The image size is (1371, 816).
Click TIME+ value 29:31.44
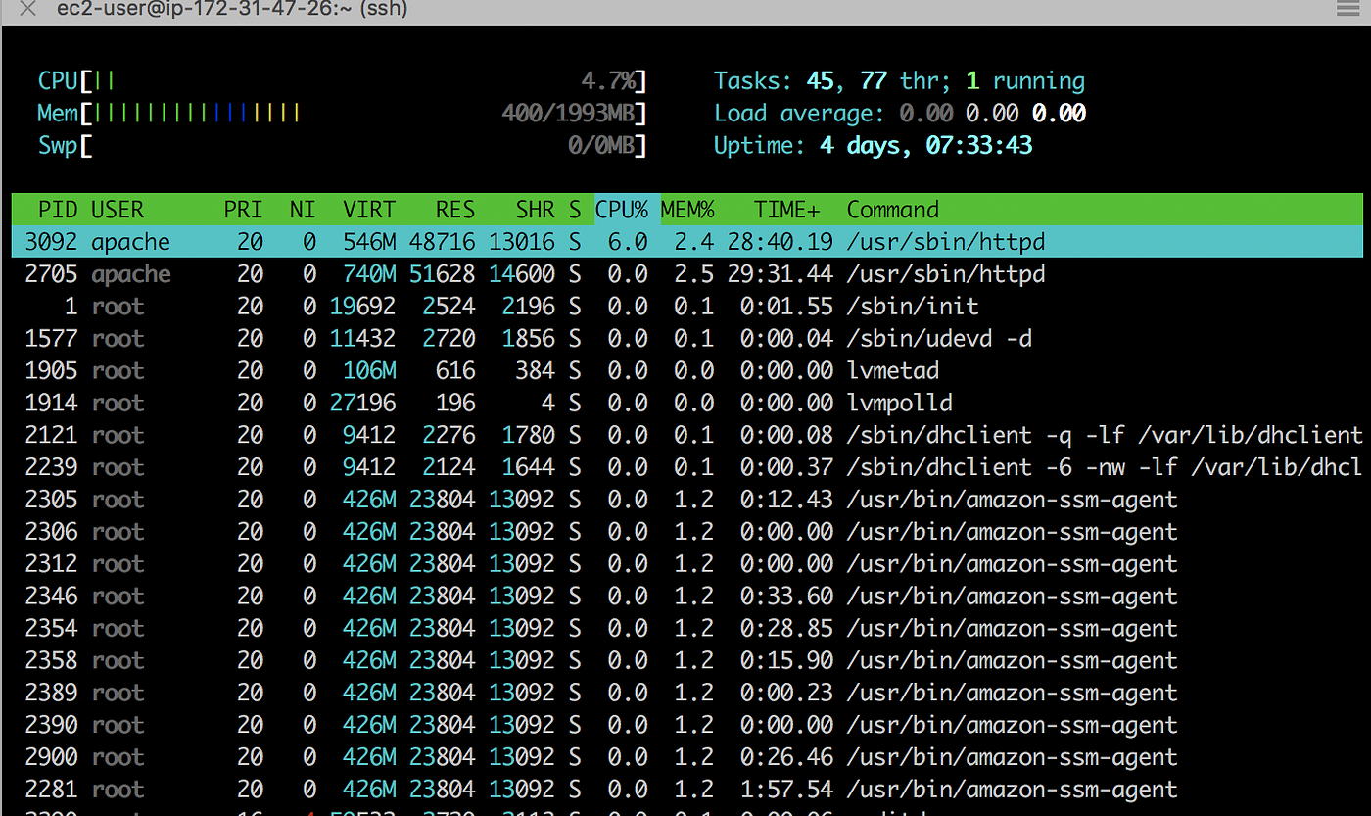[780, 274]
